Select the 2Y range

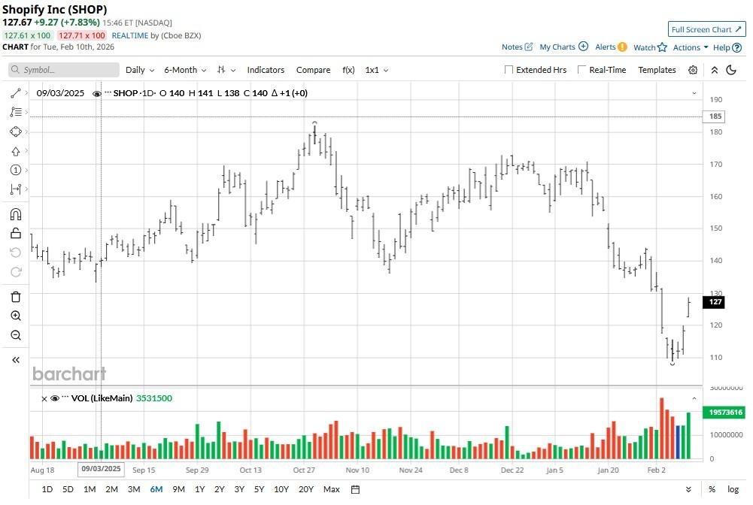pos(220,490)
